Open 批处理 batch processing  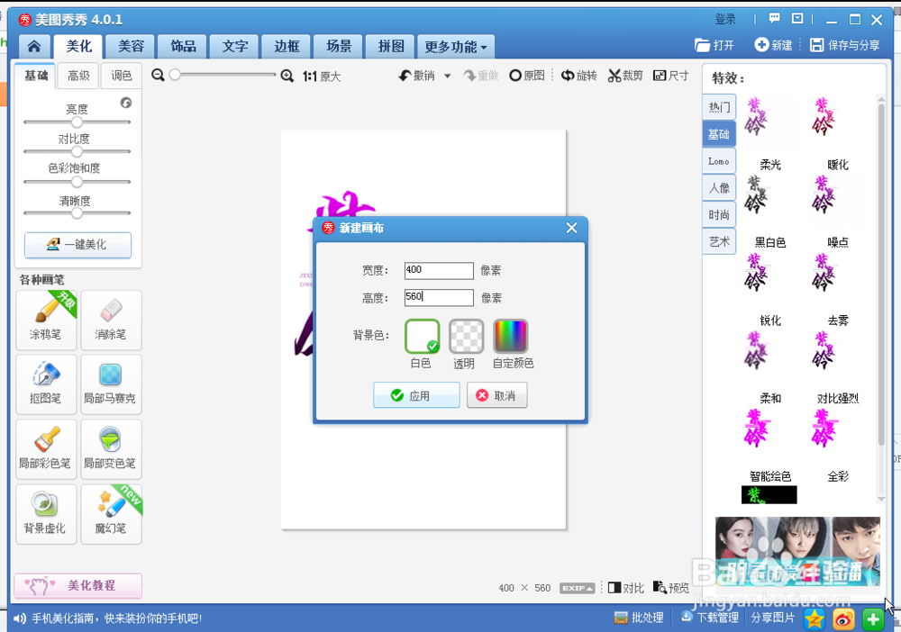coord(639,618)
